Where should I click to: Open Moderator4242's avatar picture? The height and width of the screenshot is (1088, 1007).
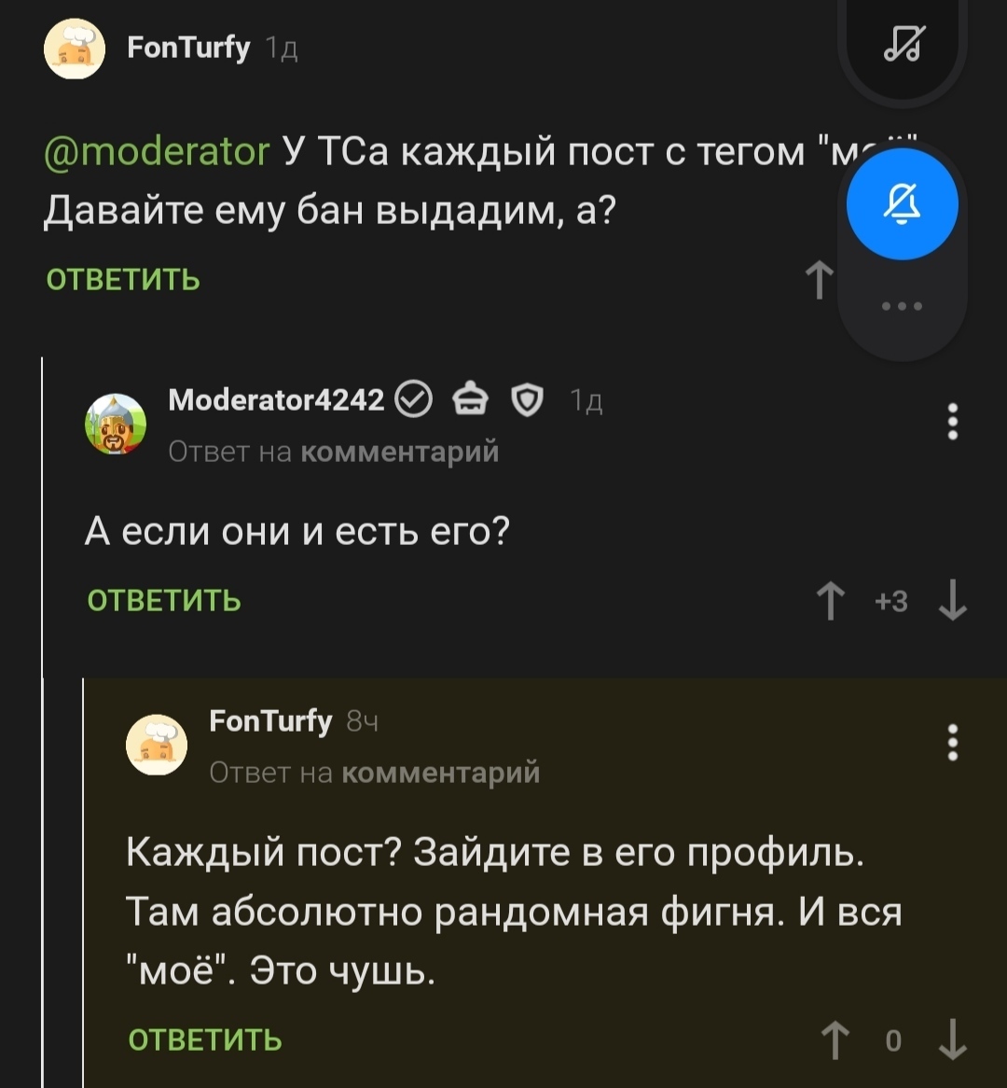[x=116, y=425]
